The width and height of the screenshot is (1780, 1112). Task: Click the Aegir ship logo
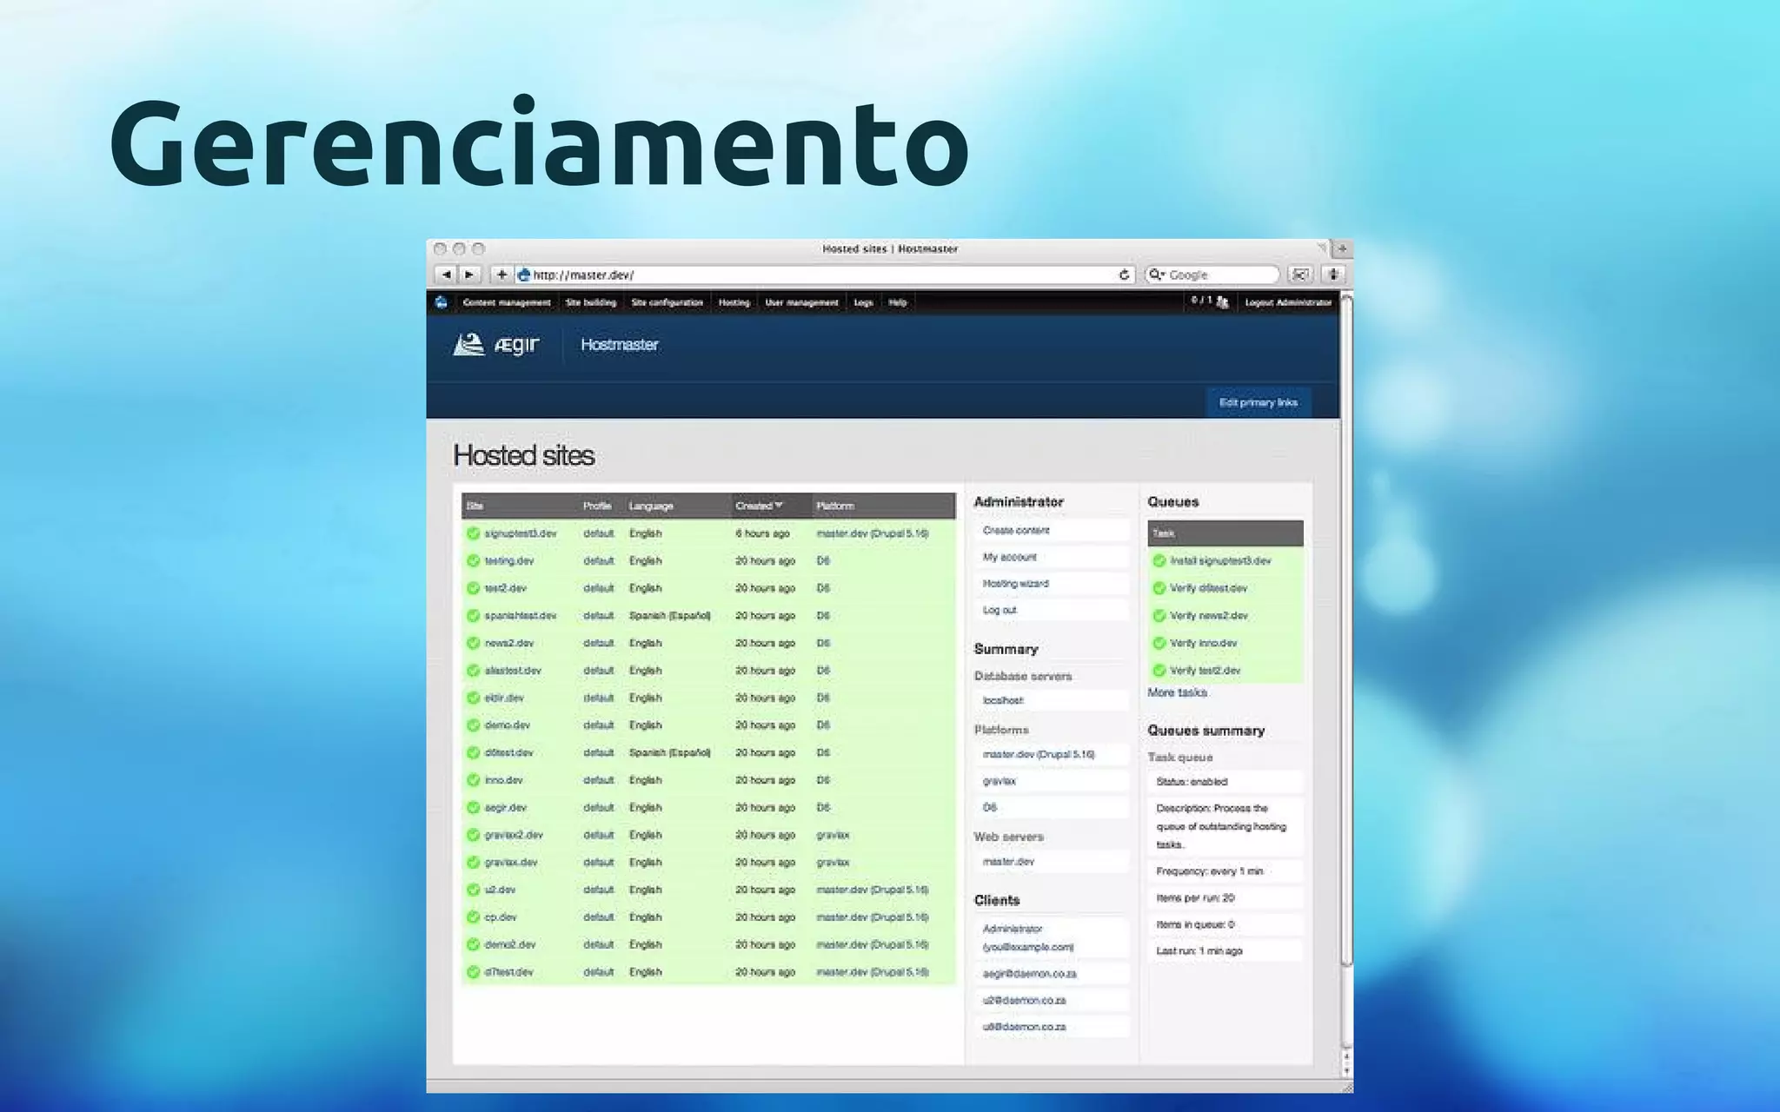coord(468,344)
